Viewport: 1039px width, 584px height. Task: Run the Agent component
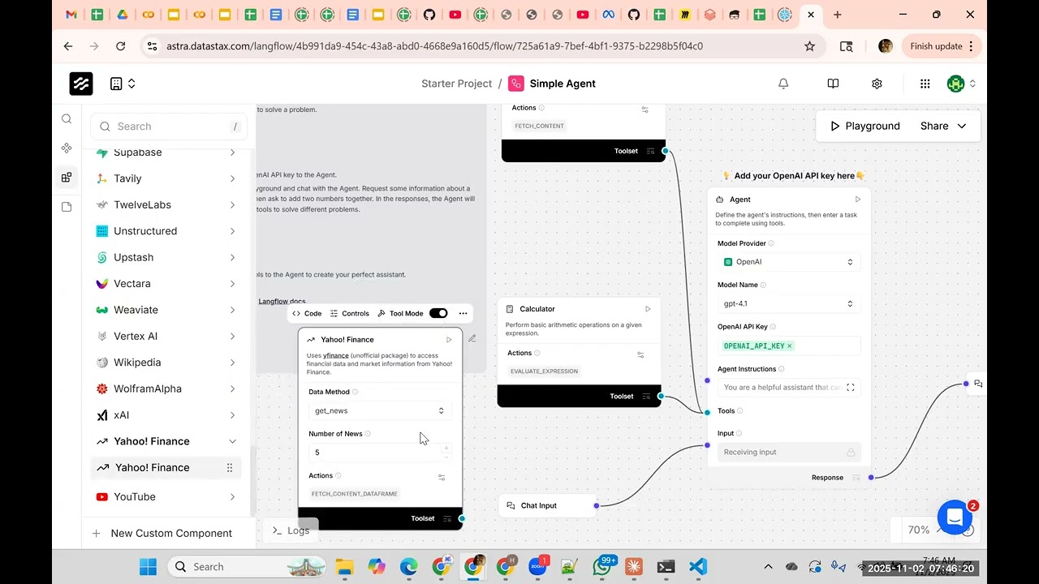tap(858, 200)
